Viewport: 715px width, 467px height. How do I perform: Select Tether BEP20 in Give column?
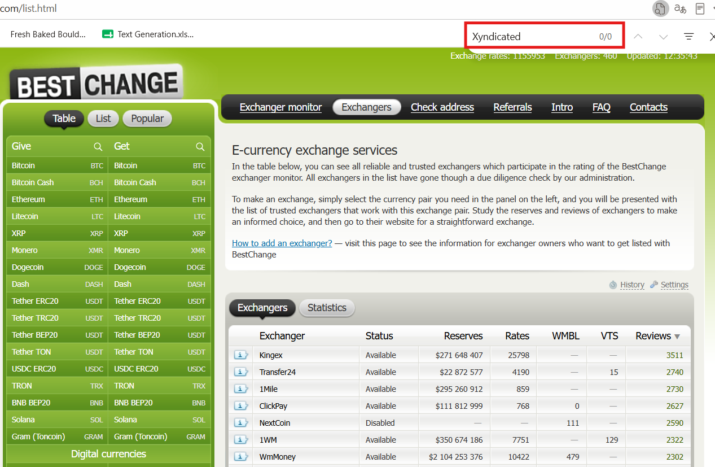(x=57, y=335)
